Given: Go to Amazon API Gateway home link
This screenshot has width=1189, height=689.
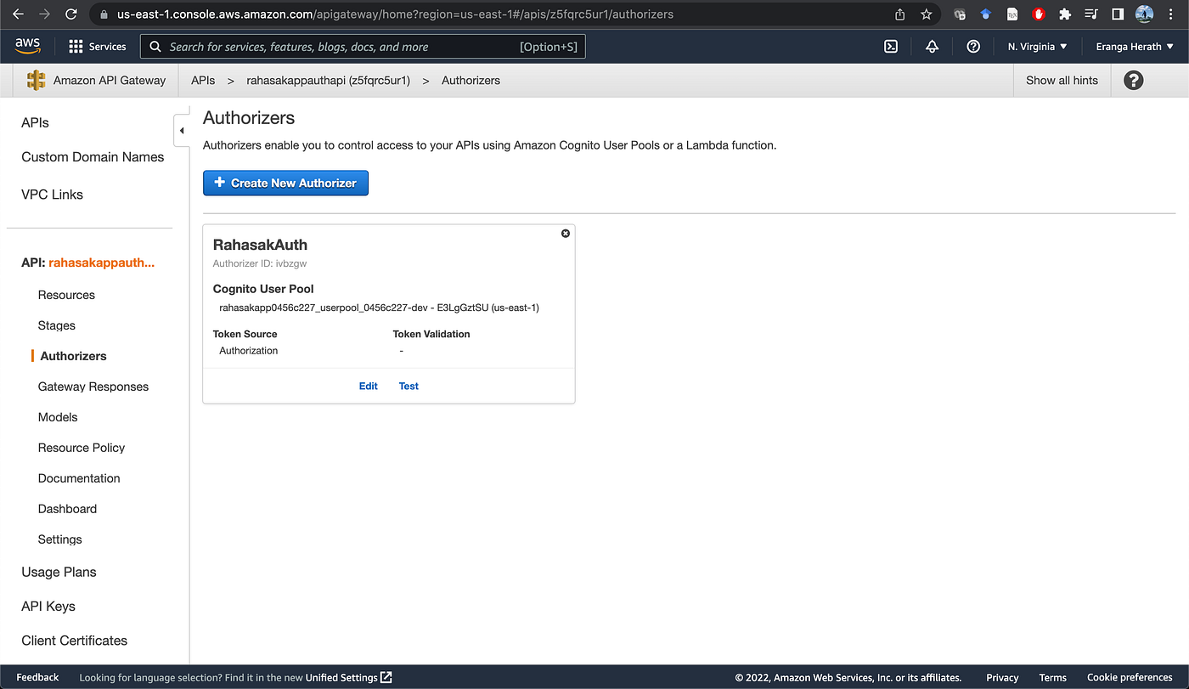Looking at the screenshot, I should click(x=110, y=81).
